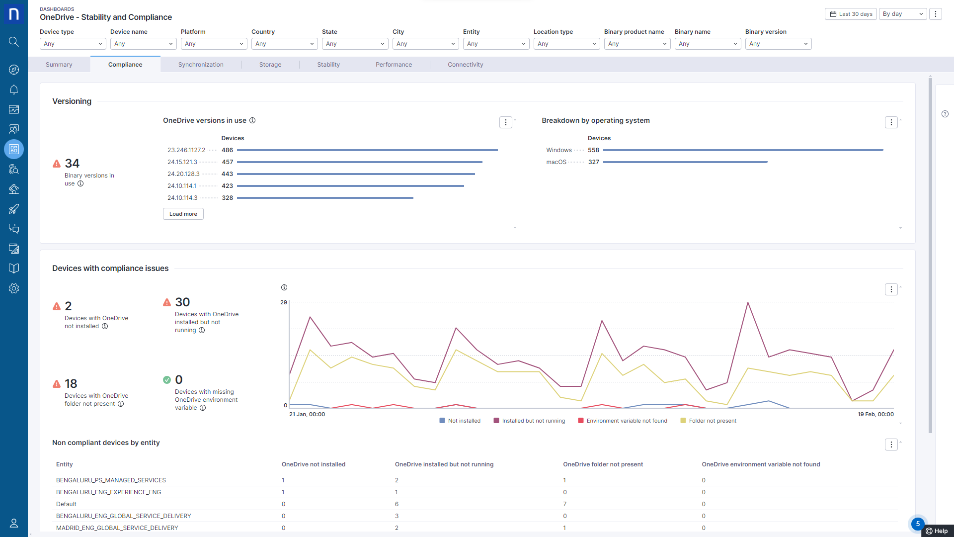Open the Last 30 days date picker
This screenshot has height=537, width=954.
coord(851,14)
